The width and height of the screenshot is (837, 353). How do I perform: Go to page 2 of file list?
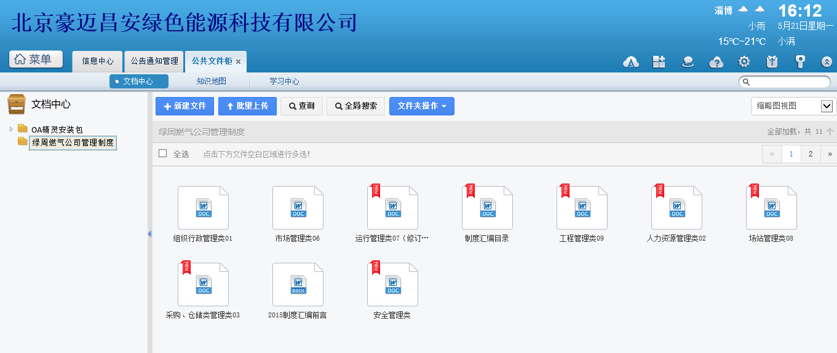pyautogui.click(x=811, y=154)
